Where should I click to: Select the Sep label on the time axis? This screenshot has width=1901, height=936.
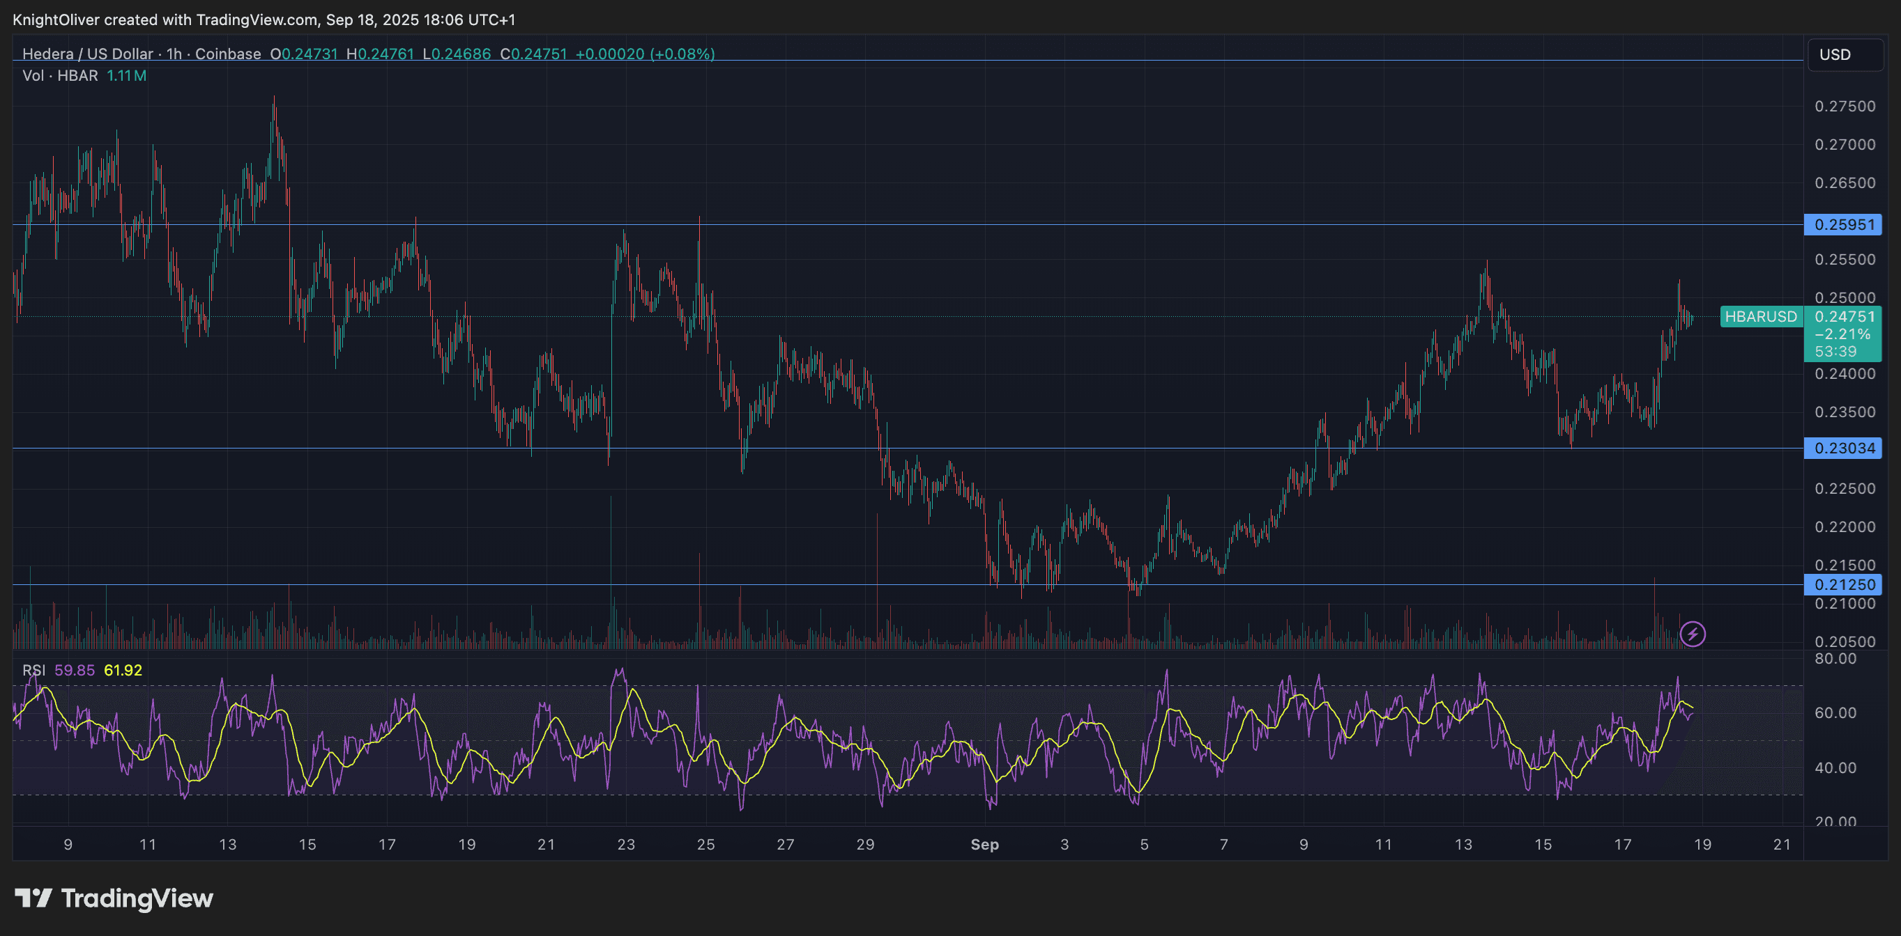(x=985, y=845)
